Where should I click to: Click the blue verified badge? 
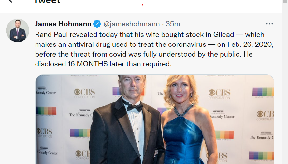click(x=97, y=24)
